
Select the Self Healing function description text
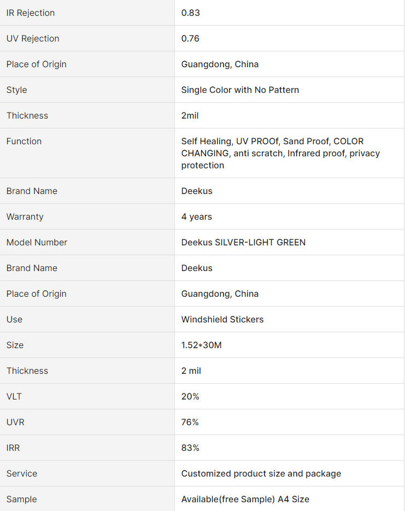tap(280, 153)
